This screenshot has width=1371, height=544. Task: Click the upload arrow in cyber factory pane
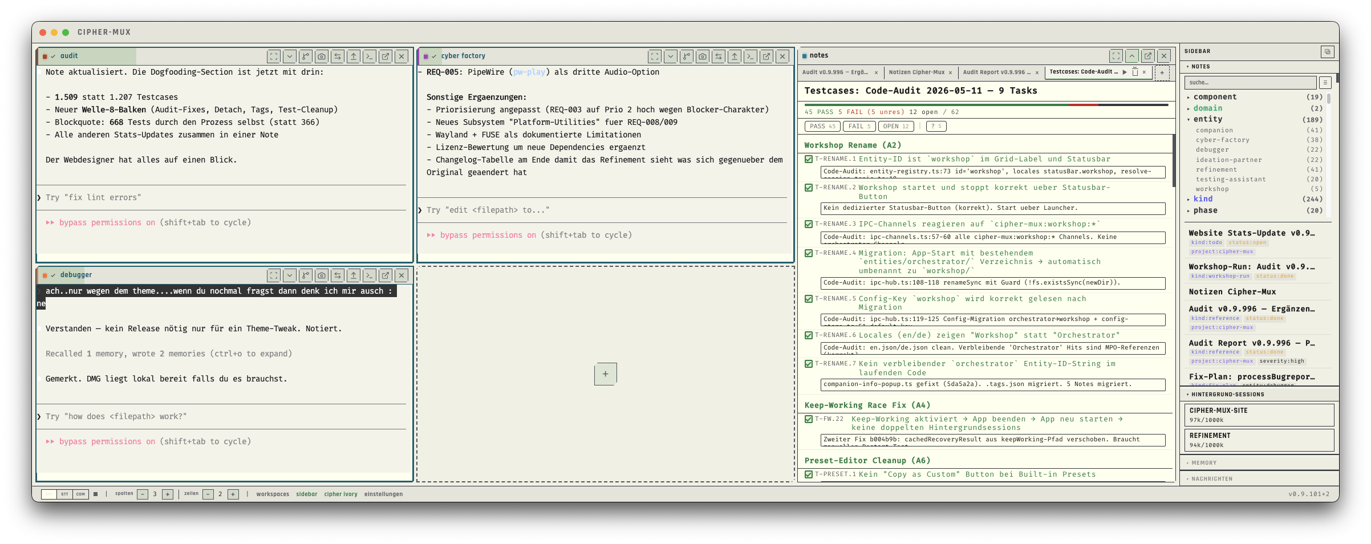click(x=735, y=56)
